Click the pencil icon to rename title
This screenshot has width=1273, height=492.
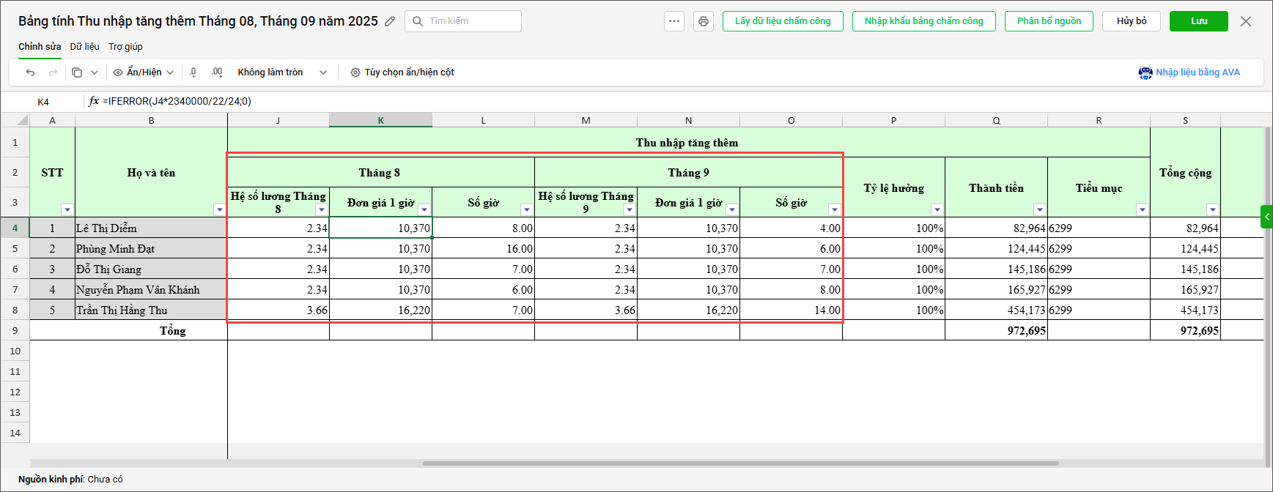click(390, 21)
